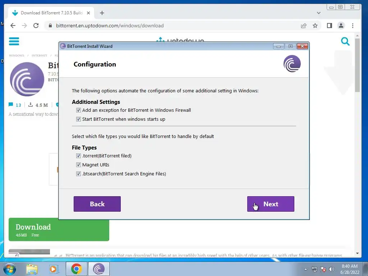The width and height of the screenshot is (368, 276).
Task: Click the scrollbar down arrow on webpage
Action: (x=357, y=253)
